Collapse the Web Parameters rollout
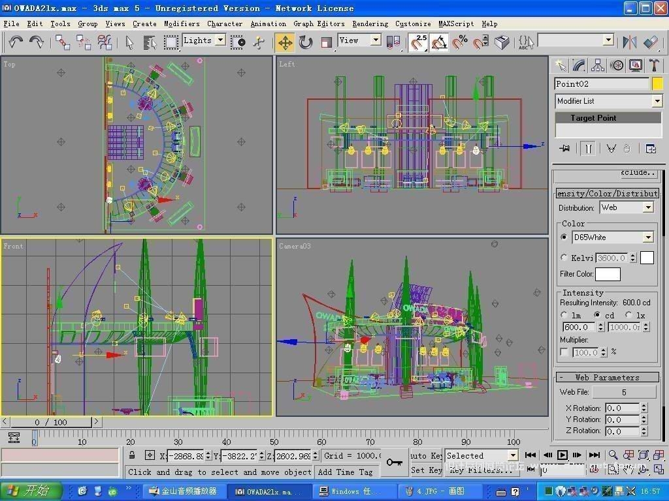669x501 pixels. [x=607, y=377]
